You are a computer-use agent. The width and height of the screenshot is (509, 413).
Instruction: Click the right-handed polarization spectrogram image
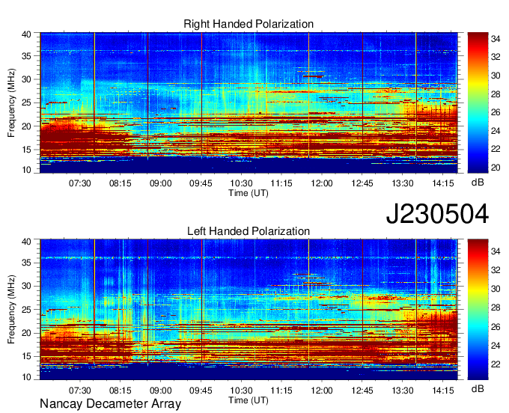pyautogui.click(x=249, y=103)
